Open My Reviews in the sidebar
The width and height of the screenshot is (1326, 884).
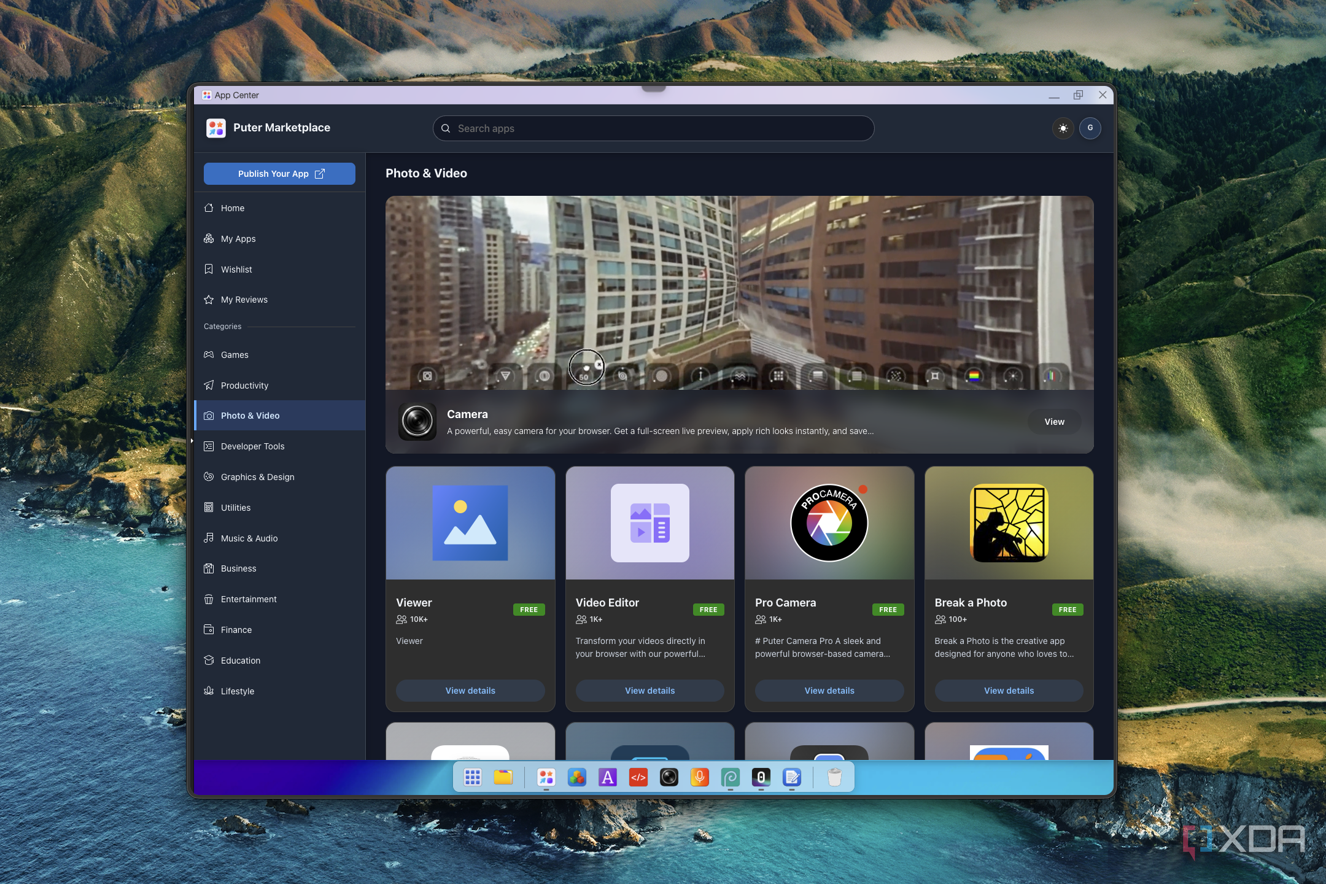tap(279, 300)
